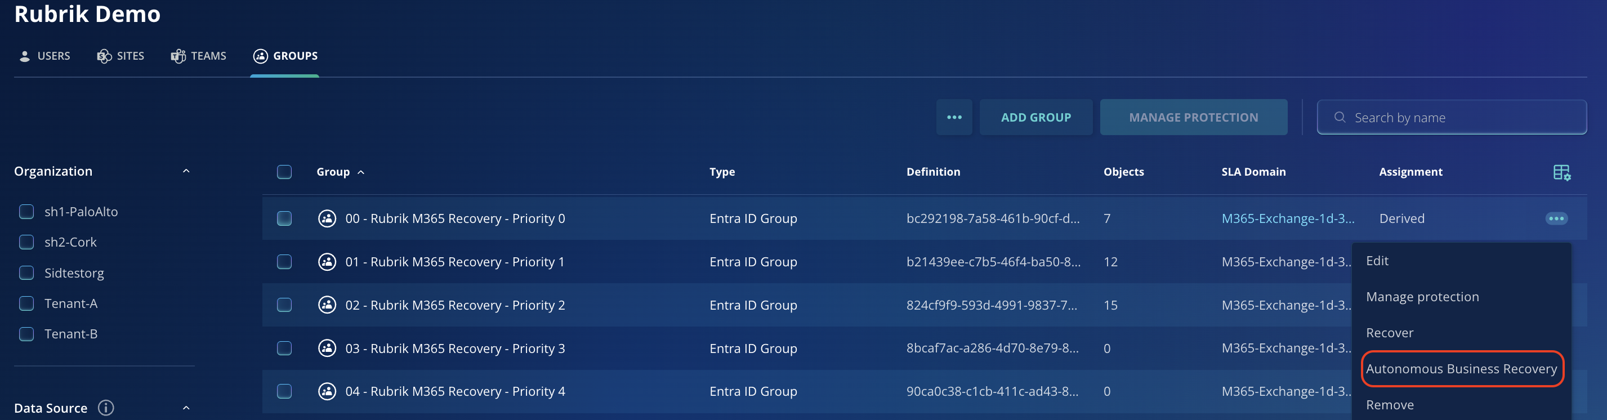The image size is (1607, 420).
Task: Select the Recover menu option
Action: (x=1389, y=333)
